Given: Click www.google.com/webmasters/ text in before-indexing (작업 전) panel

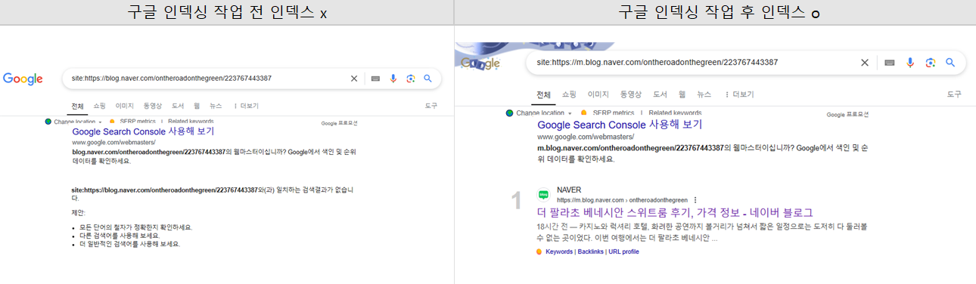Looking at the screenshot, I should (113, 142).
